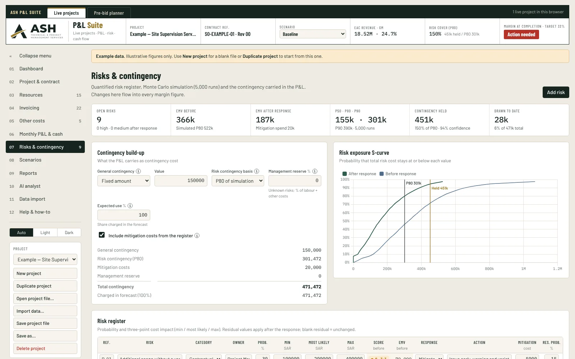The height and width of the screenshot is (359, 575).
Task: Open Dashboard in the sidebar
Action: [x=45, y=69]
